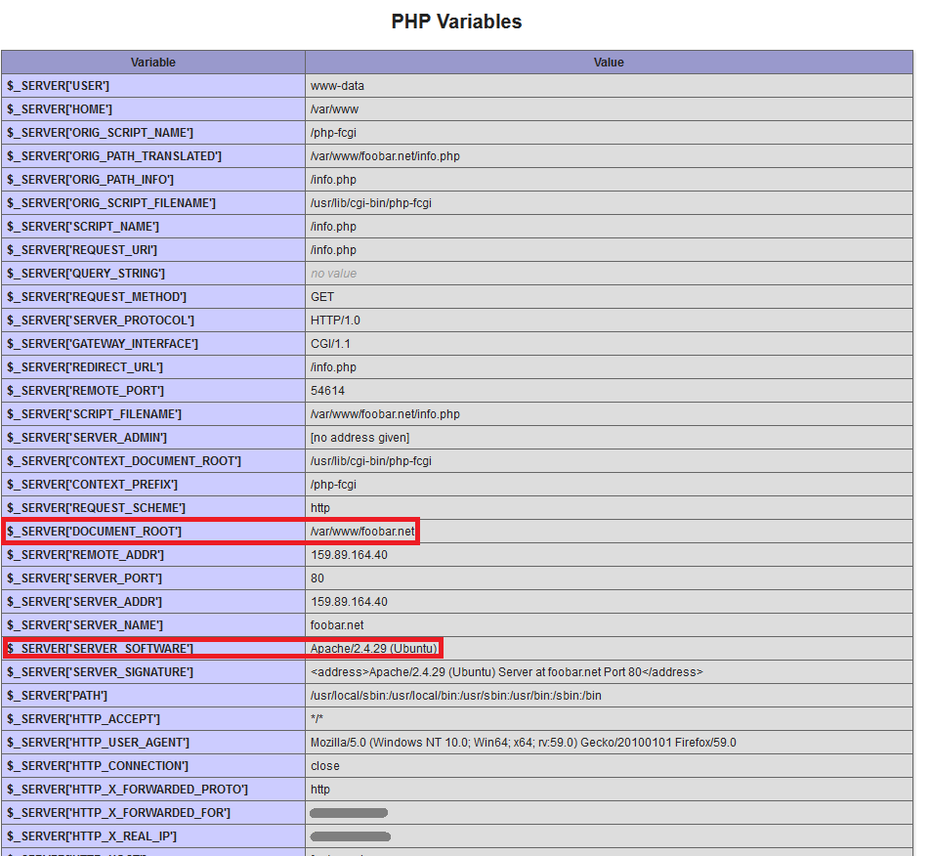The height and width of the screenshot is (856, 931).
Task: Select the Apache/2.4.29 (Ubuntu) server software value
Action: coord(374,649)
